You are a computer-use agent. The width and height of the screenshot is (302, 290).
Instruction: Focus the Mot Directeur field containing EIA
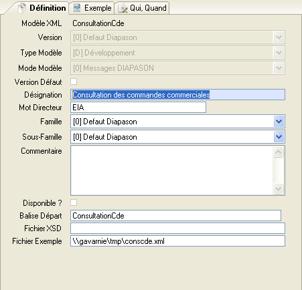point(138,108)
